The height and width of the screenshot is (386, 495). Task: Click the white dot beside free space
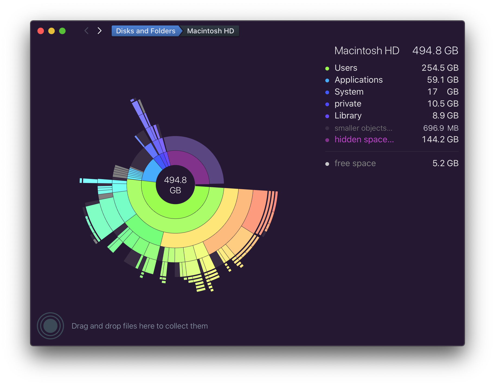pos(327,164)
